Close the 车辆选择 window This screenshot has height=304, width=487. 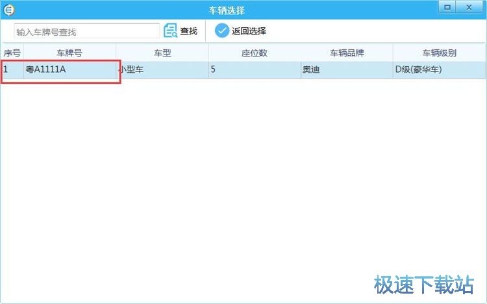point(469,7)
